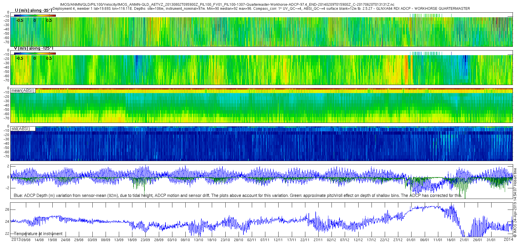Click the blue ADCP Depth variation caption
The height and width of the screenshot is (244, 518).
point(238,195)
